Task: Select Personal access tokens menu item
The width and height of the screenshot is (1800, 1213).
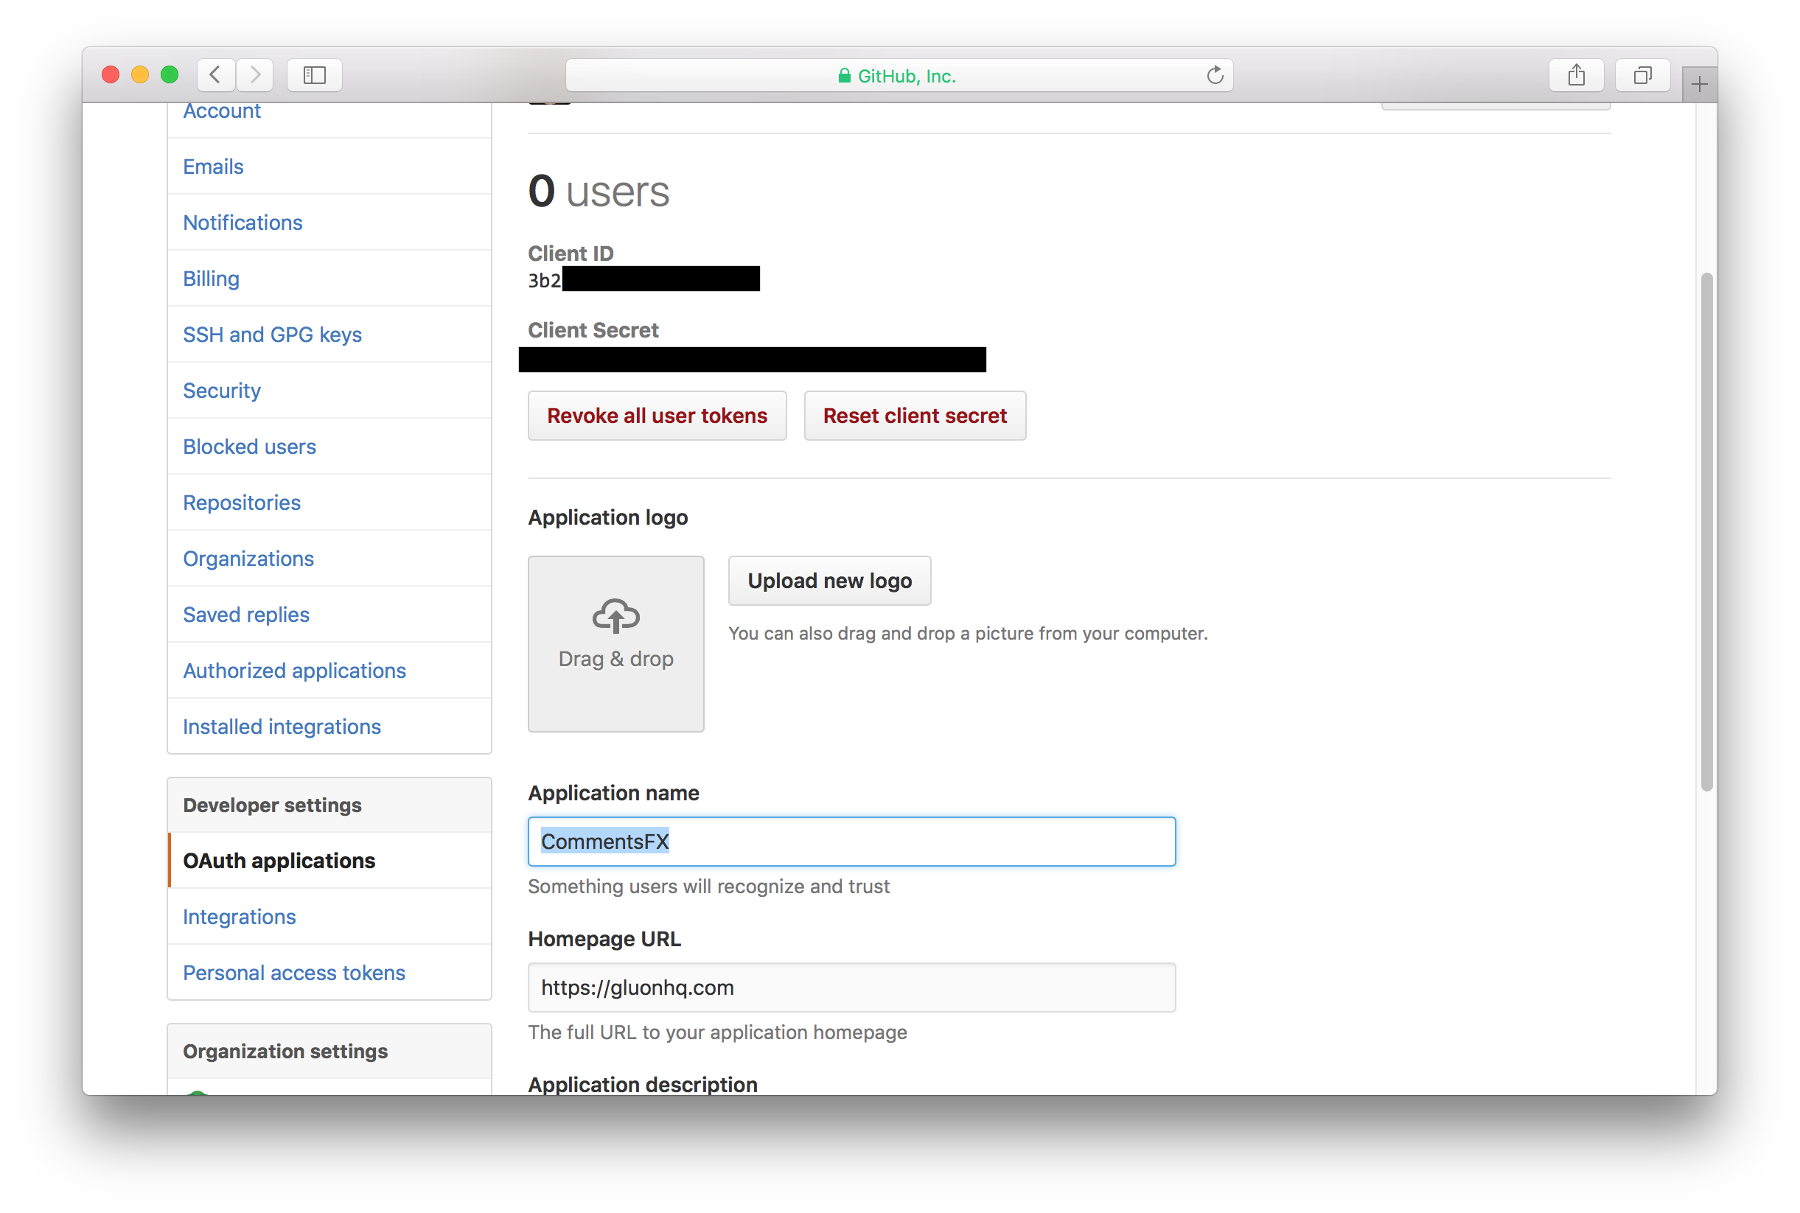Action: tap(293, 972)
